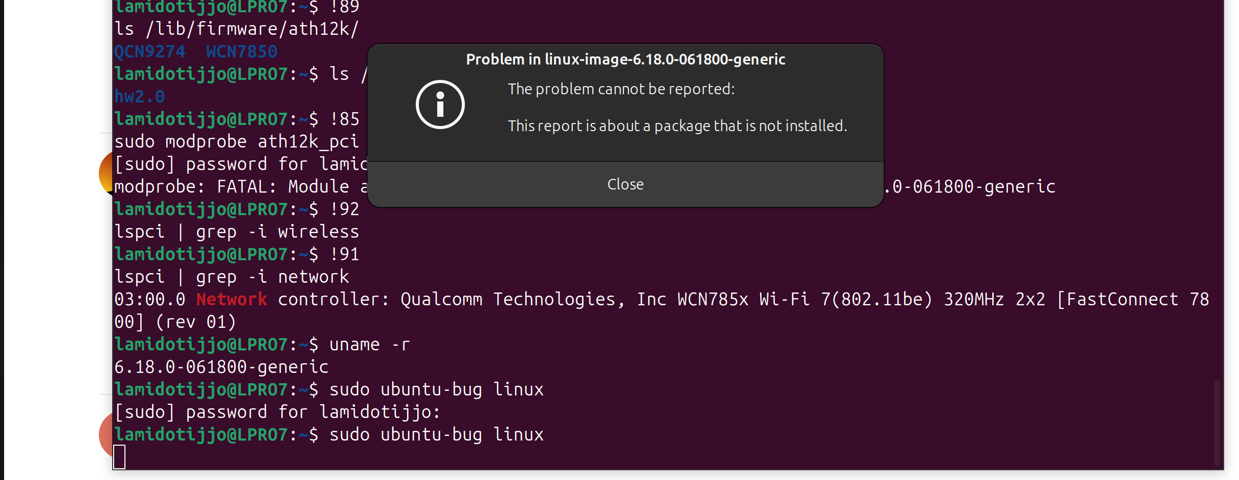Click the QCN9274 directory name in the terminal
Viewport: 1239px width, 480px height.
[149, 52]
